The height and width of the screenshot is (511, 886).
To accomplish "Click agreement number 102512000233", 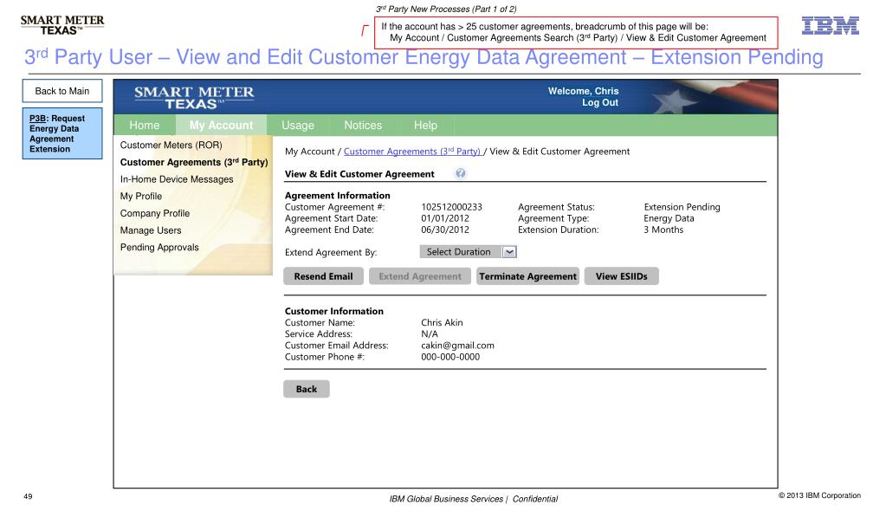I will [x=451, y=208].
